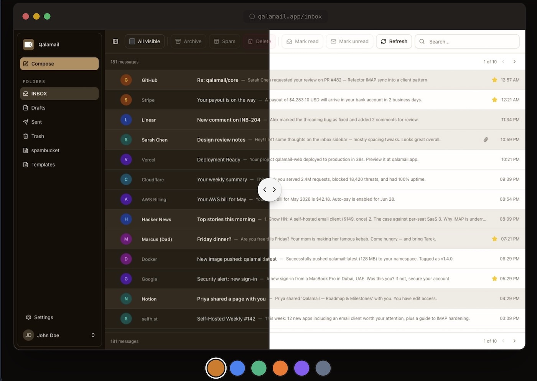This screenshot has width=537, height=381.
Task: Toggle the All visible checkbox
Action: [132, 41]
